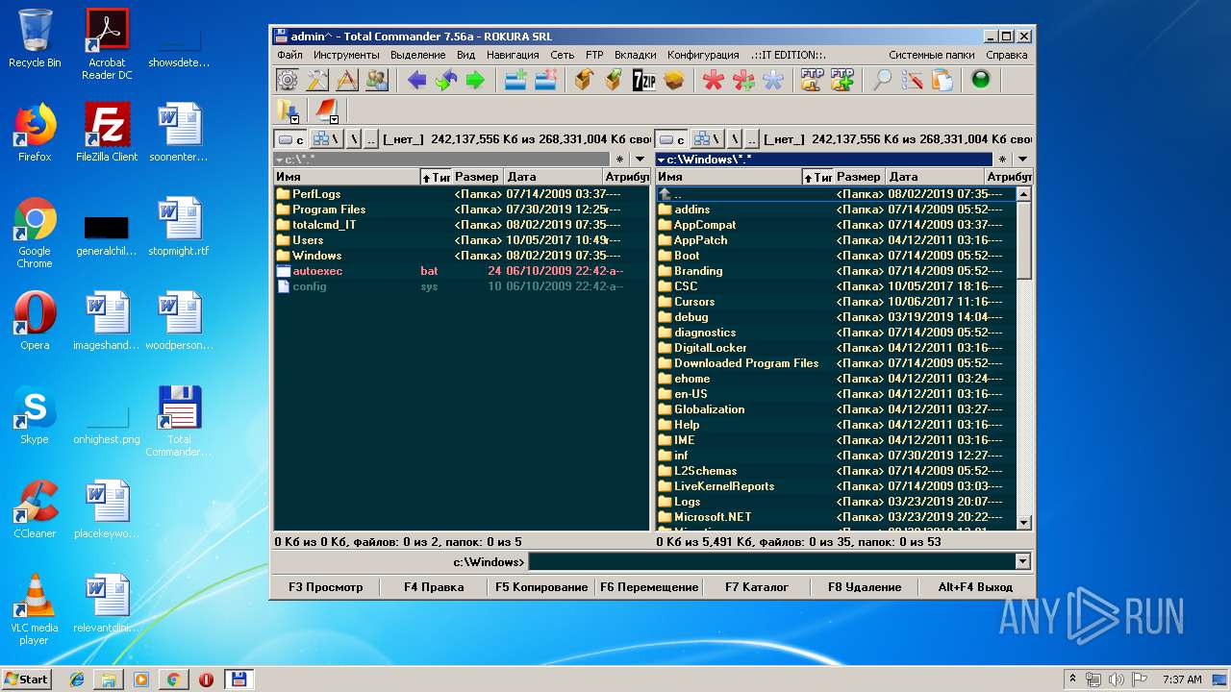Click the green round indicator icon
Image resolution: width=1231 pixels, height=692 pixels.
coord(981,80)
